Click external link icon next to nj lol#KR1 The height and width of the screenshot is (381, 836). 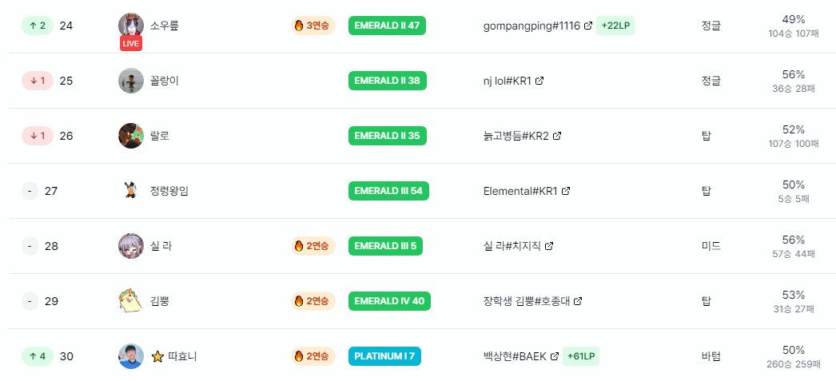click(x=539, y=81)
